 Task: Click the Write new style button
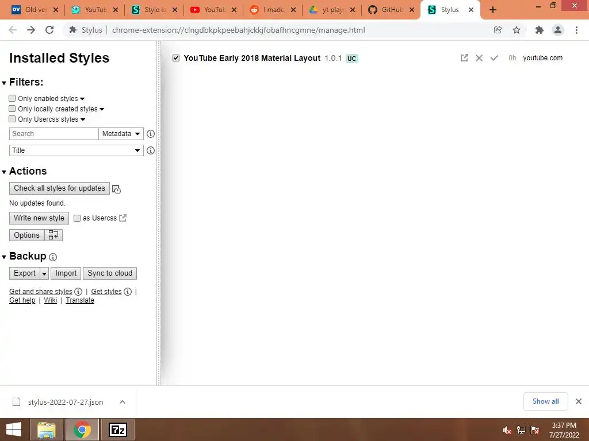click(x=39, y=218)
